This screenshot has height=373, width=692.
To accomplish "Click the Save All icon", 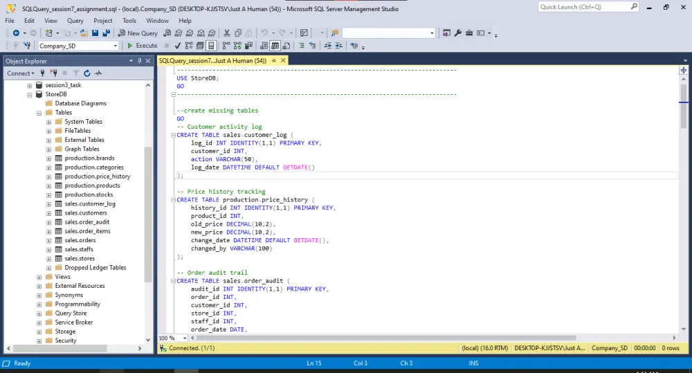I will (x=106, y=33).
